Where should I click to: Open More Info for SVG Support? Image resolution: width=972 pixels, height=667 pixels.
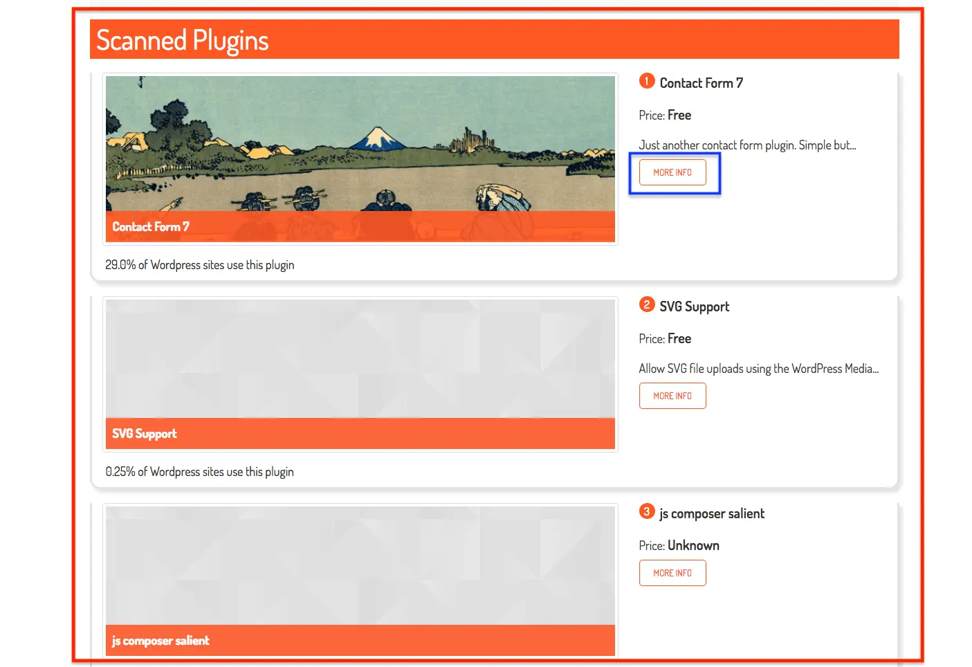[672, 396]
